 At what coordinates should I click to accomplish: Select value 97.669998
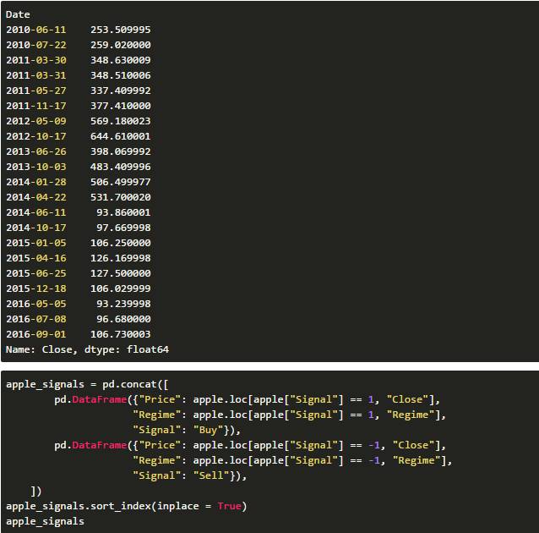(x=123, y=228)
